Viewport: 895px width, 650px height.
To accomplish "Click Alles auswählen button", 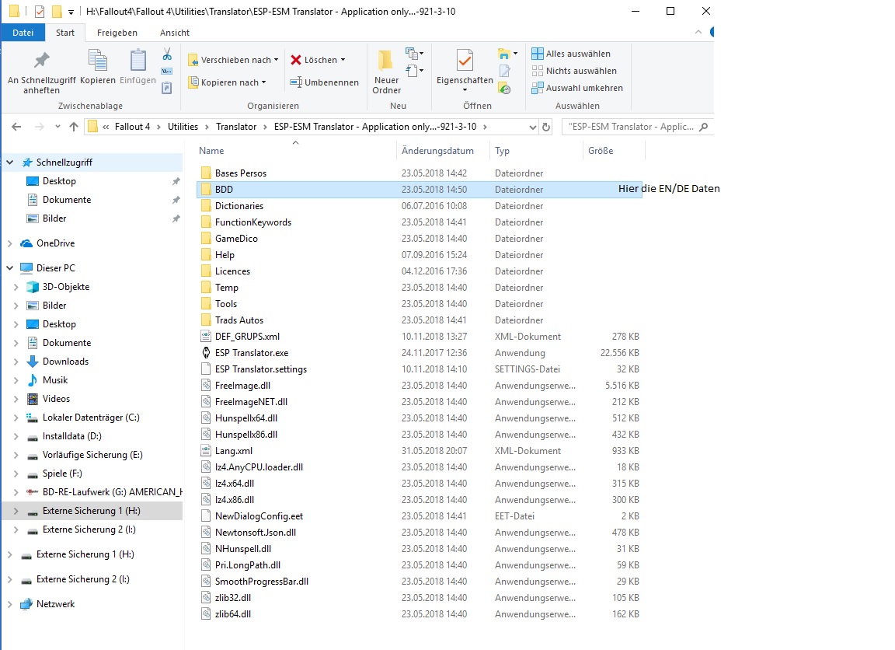I will (x=571, y=54).
